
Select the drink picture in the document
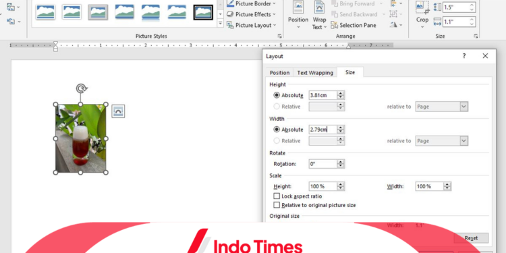81,138
